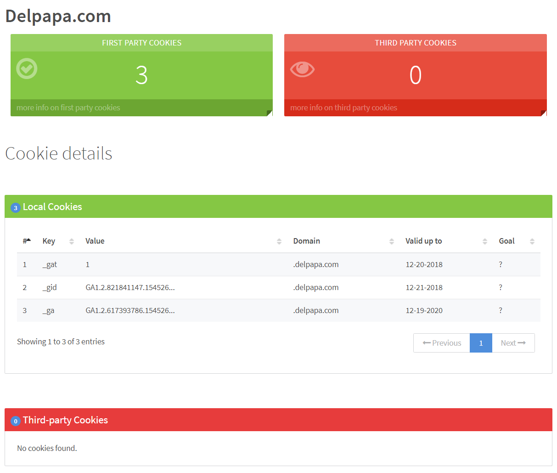Screen dimensions: 557x473
Task: Click the _ga cookie key
Action: click(48, 311)
